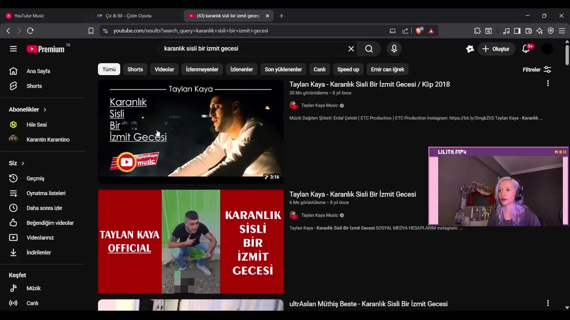Select the Emir can iğrek filter chip
The image size is (570, 320).
pyautogui.click(x=387, y=69)
